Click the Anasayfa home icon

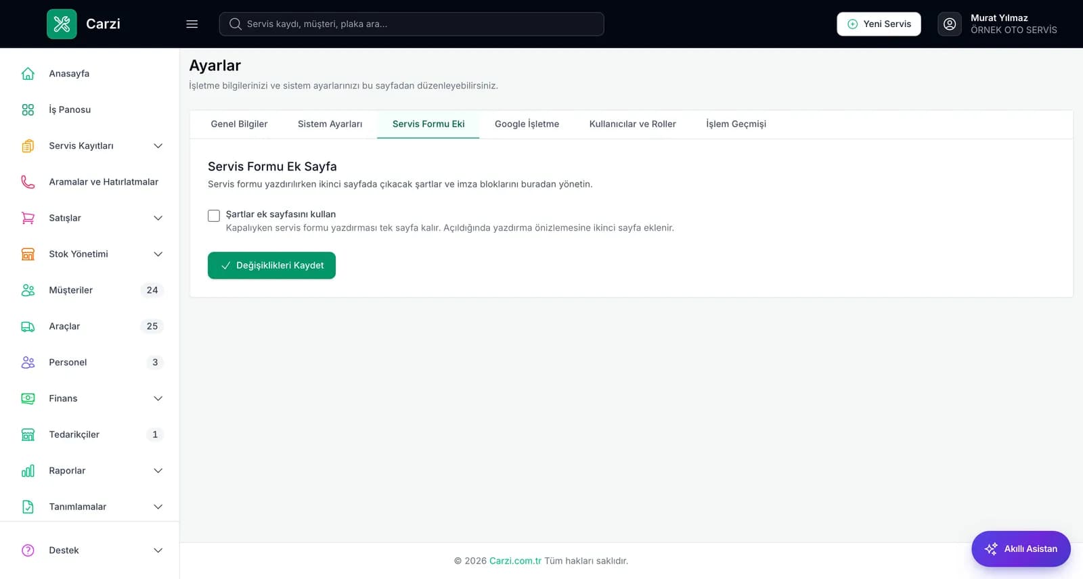[28, 74]
